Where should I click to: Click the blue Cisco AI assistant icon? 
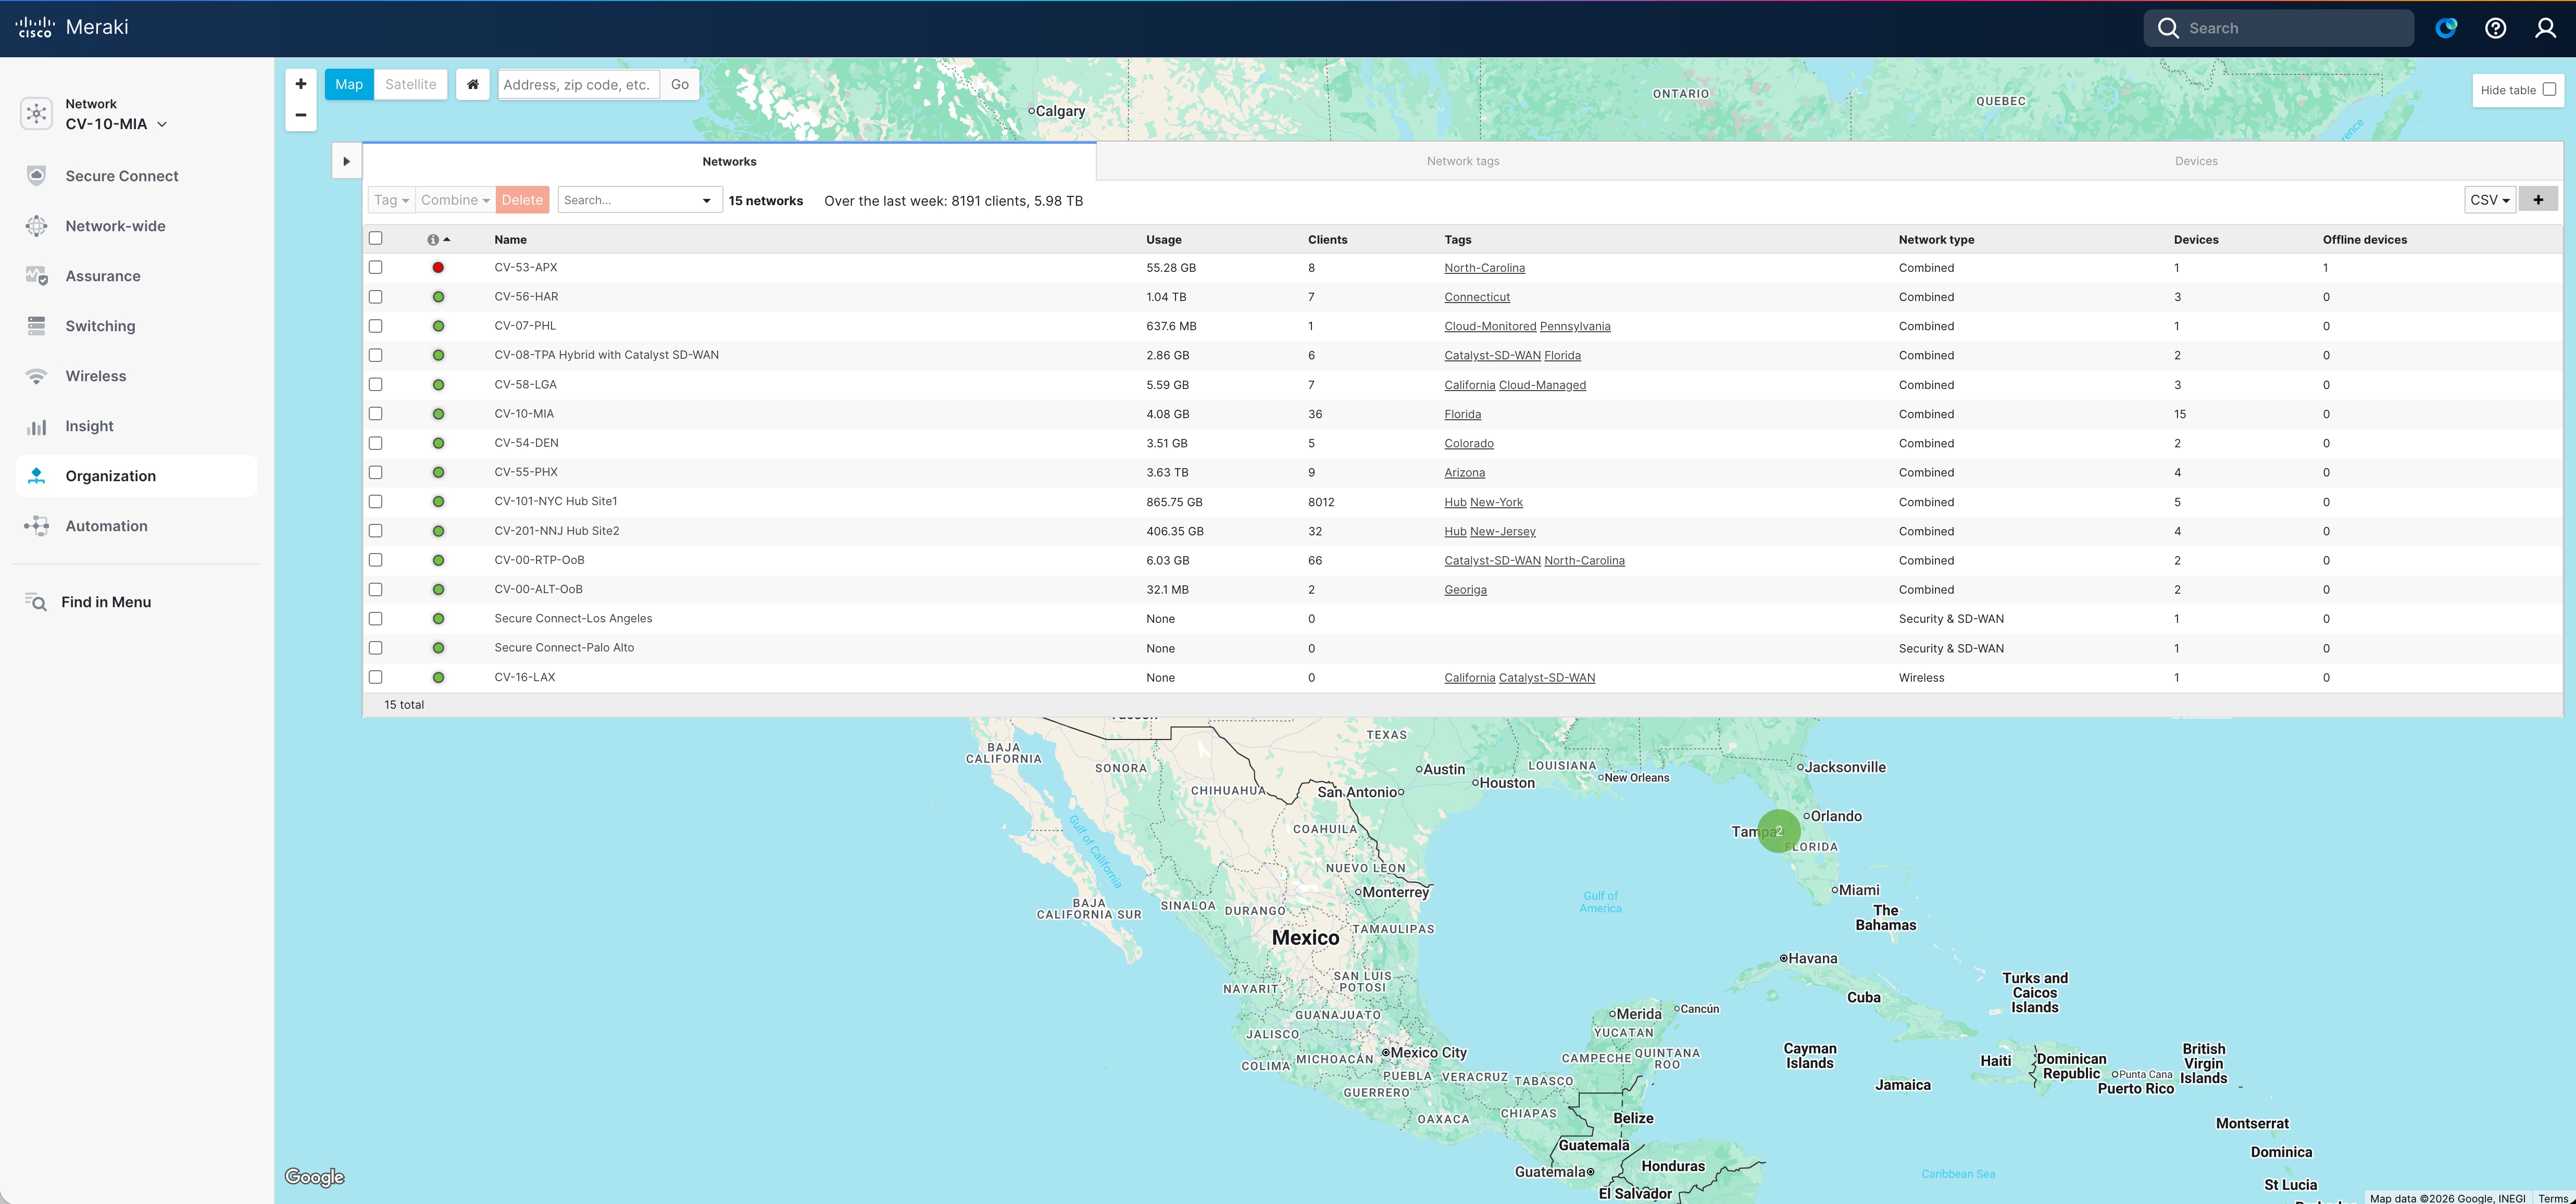pyautogui.click(x=2446, y=28)
